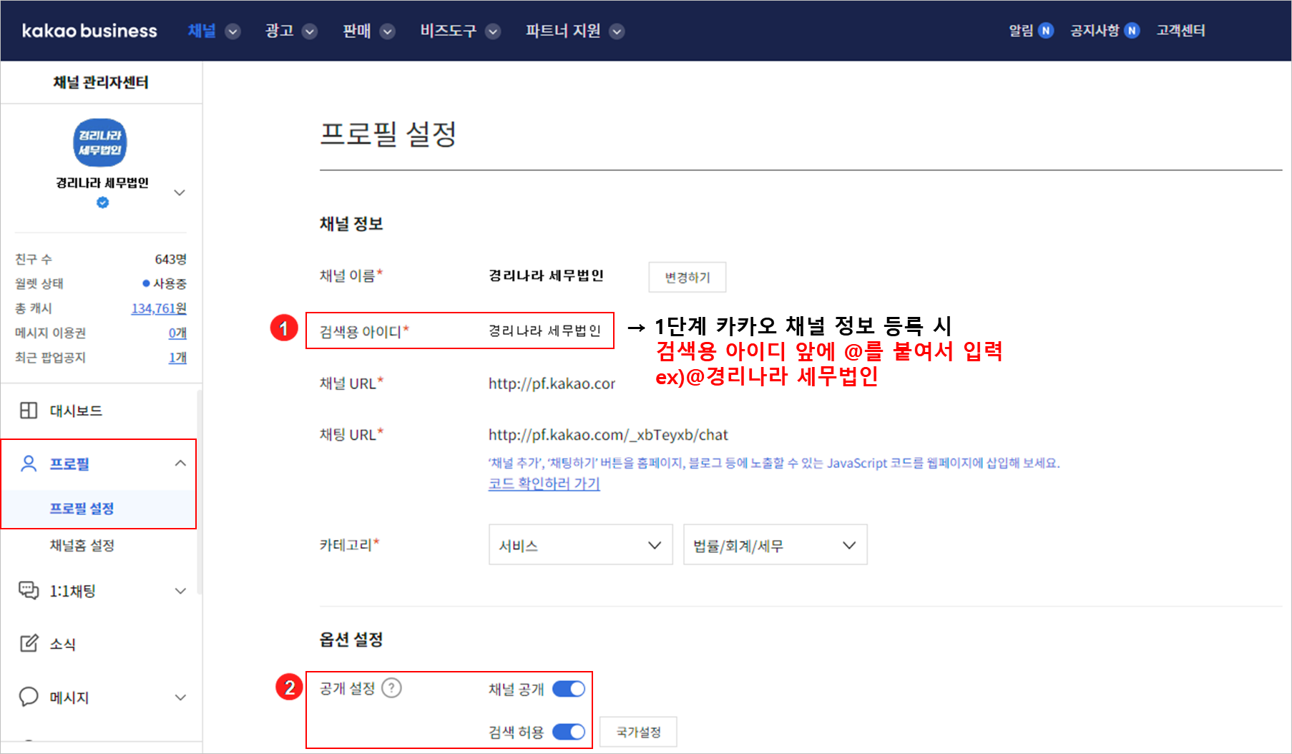The image size is (1292, 754).
Task: Open the 1개 recent popup notice link
Action: pos(177,357)
